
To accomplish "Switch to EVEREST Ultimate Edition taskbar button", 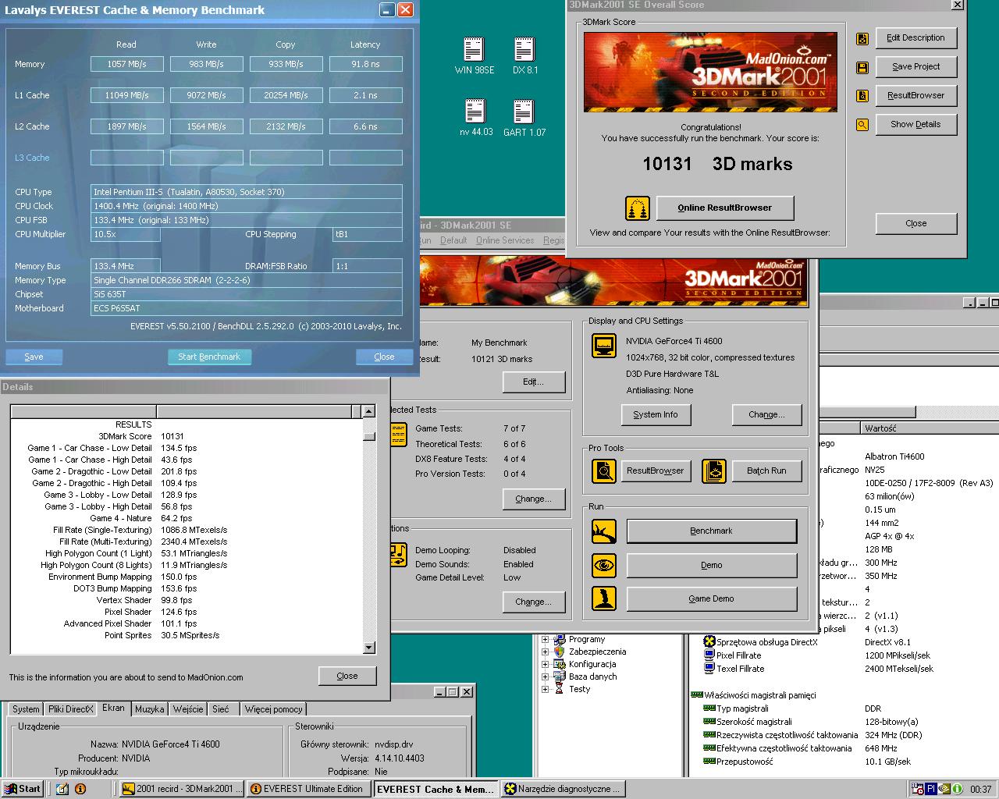I will point(310,789).
